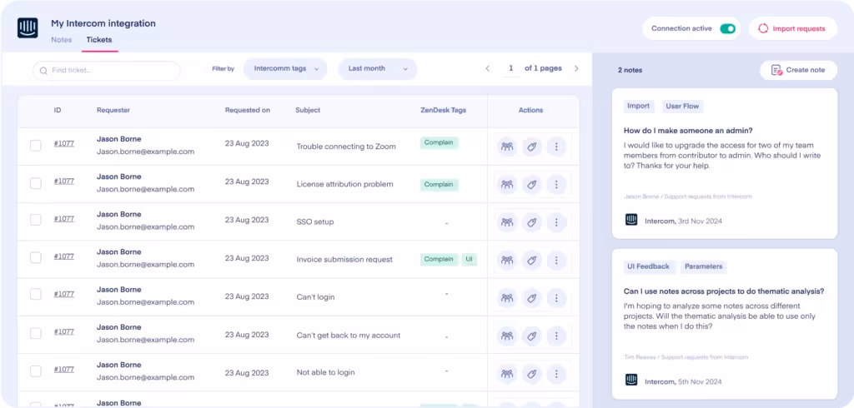
Task: Check the box for License attribution problem
Action: 35,183
